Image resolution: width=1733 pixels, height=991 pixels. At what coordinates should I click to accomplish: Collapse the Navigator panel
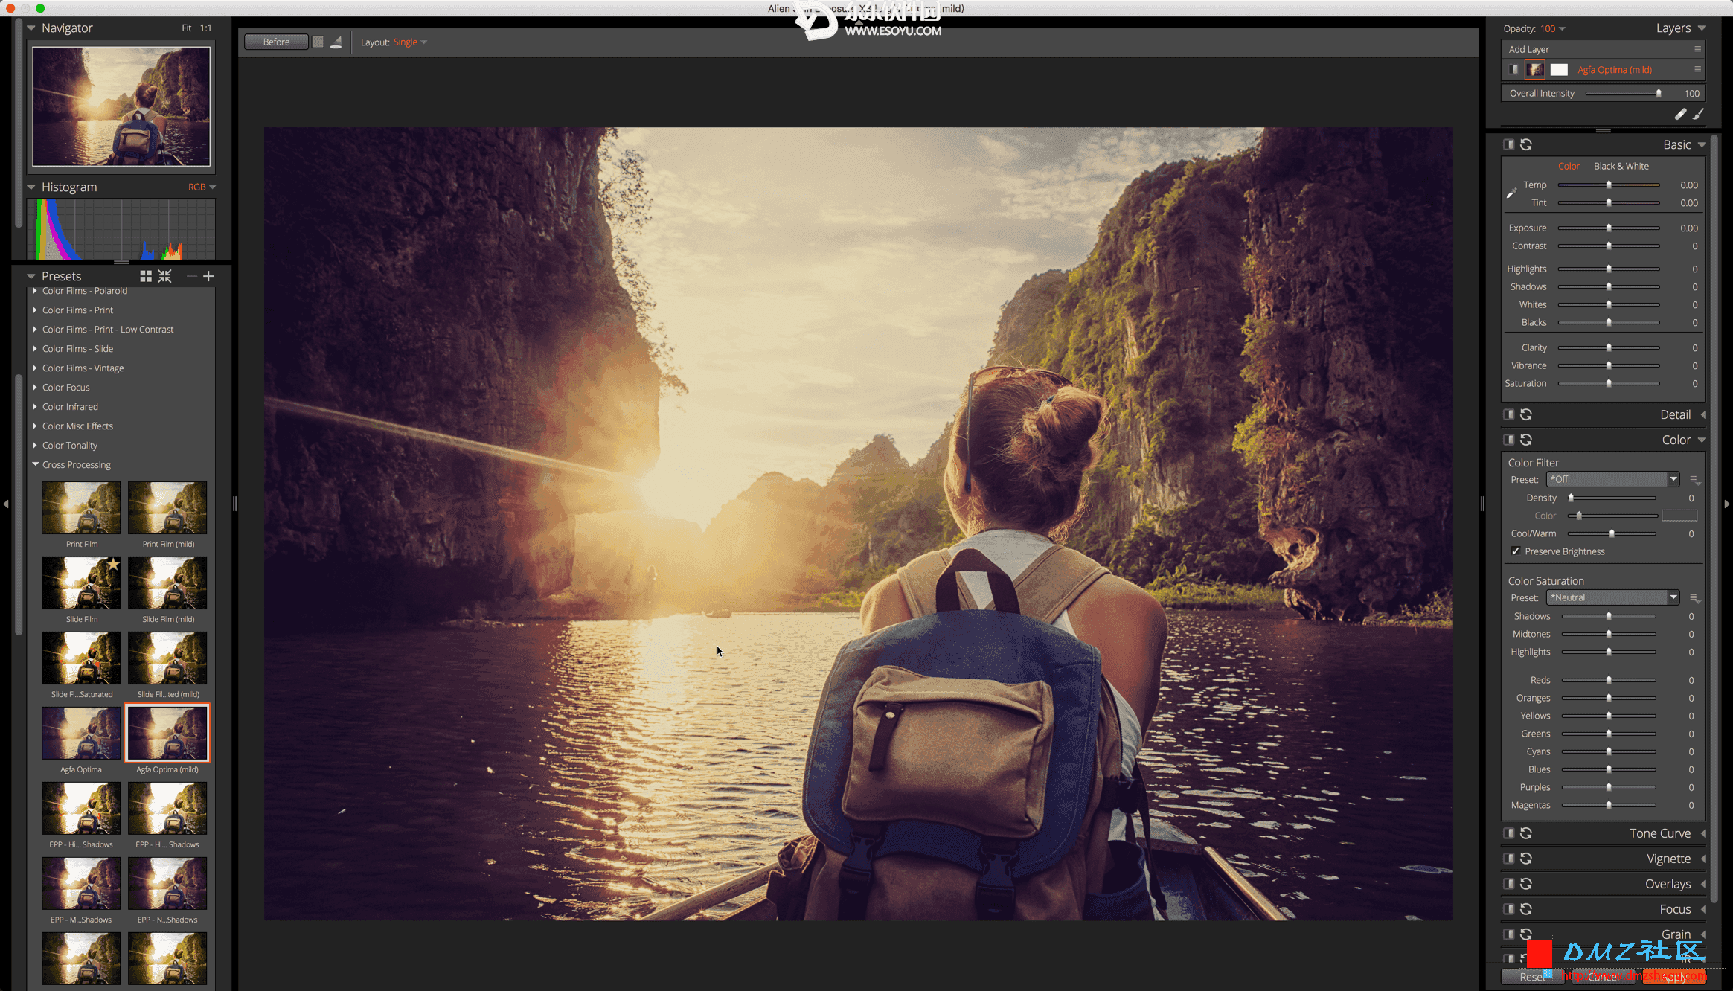click(x=31, y=28)
